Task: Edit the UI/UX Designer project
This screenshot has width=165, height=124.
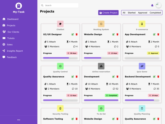Action: pos(72,34)
